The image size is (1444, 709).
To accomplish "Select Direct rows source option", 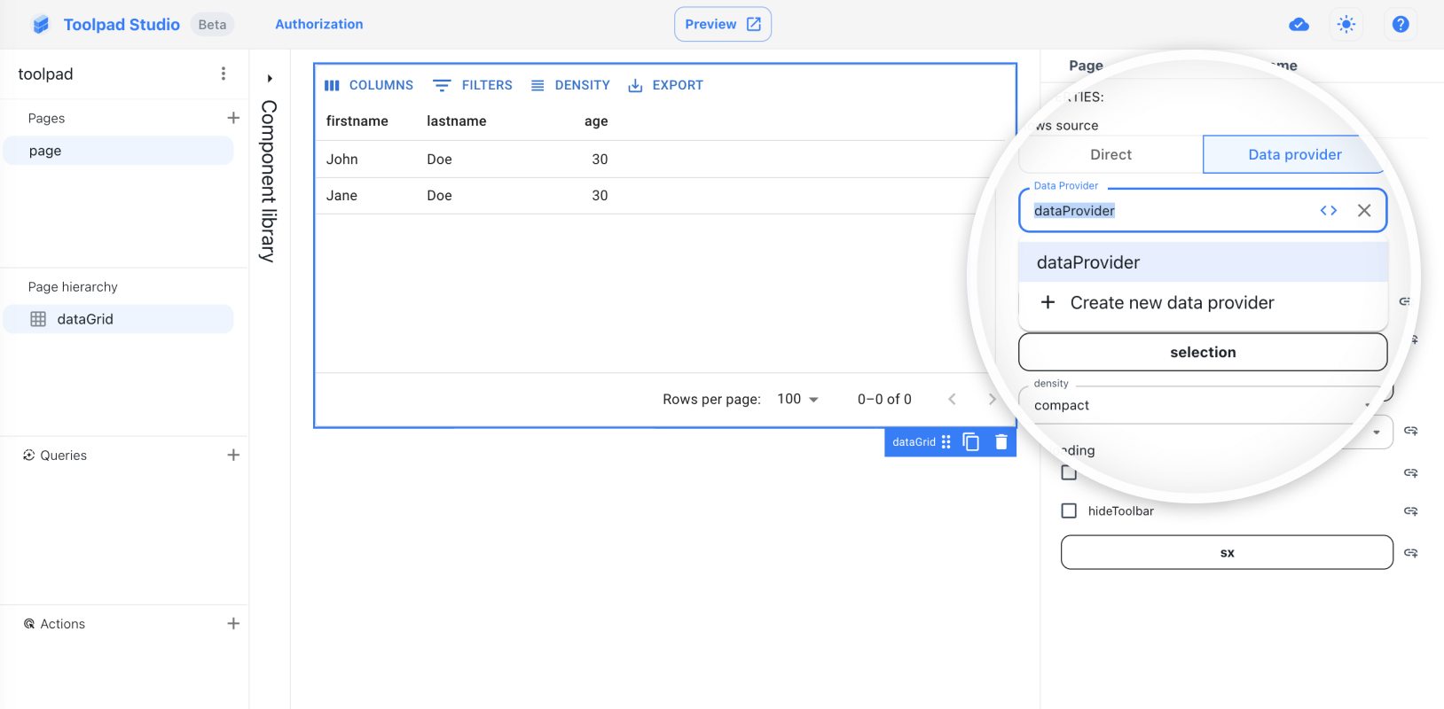I will 1110,155.
